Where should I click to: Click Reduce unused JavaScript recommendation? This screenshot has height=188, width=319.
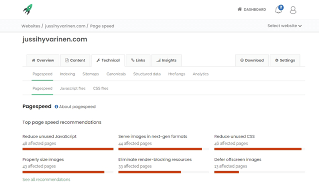coord(49,136)
